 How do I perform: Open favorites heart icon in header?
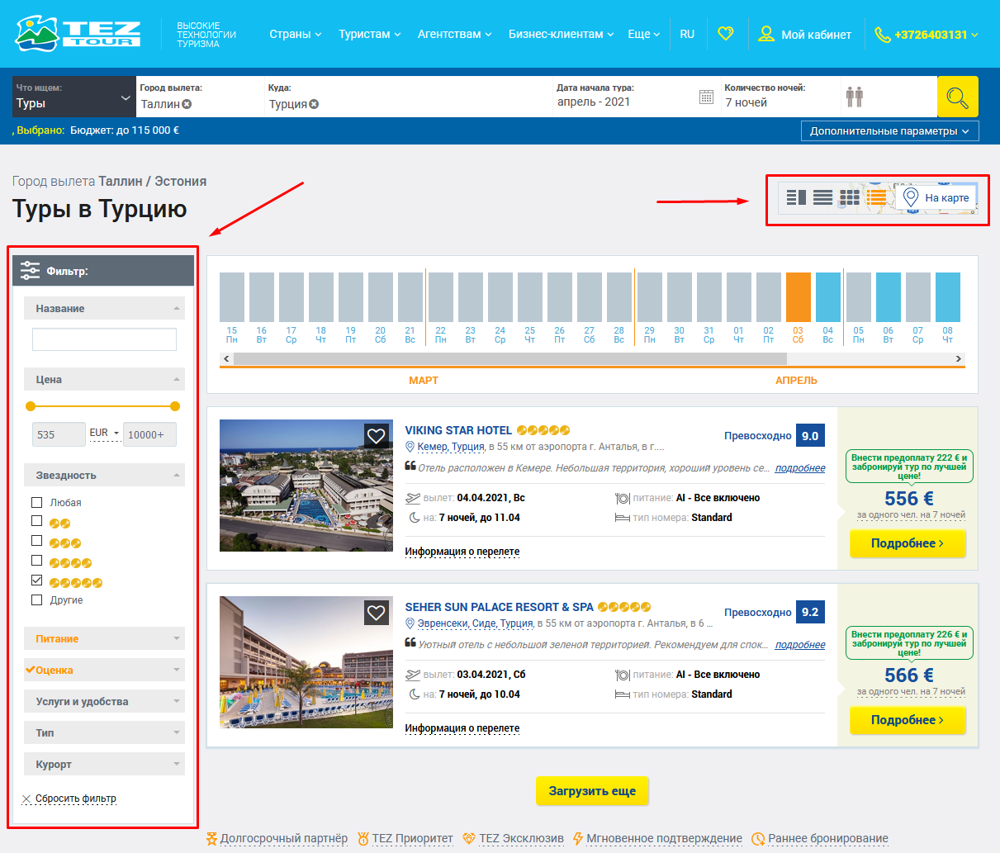point(725,34)
